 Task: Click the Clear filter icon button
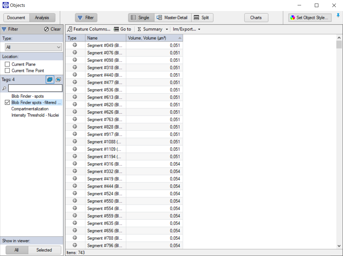point(52,29)
